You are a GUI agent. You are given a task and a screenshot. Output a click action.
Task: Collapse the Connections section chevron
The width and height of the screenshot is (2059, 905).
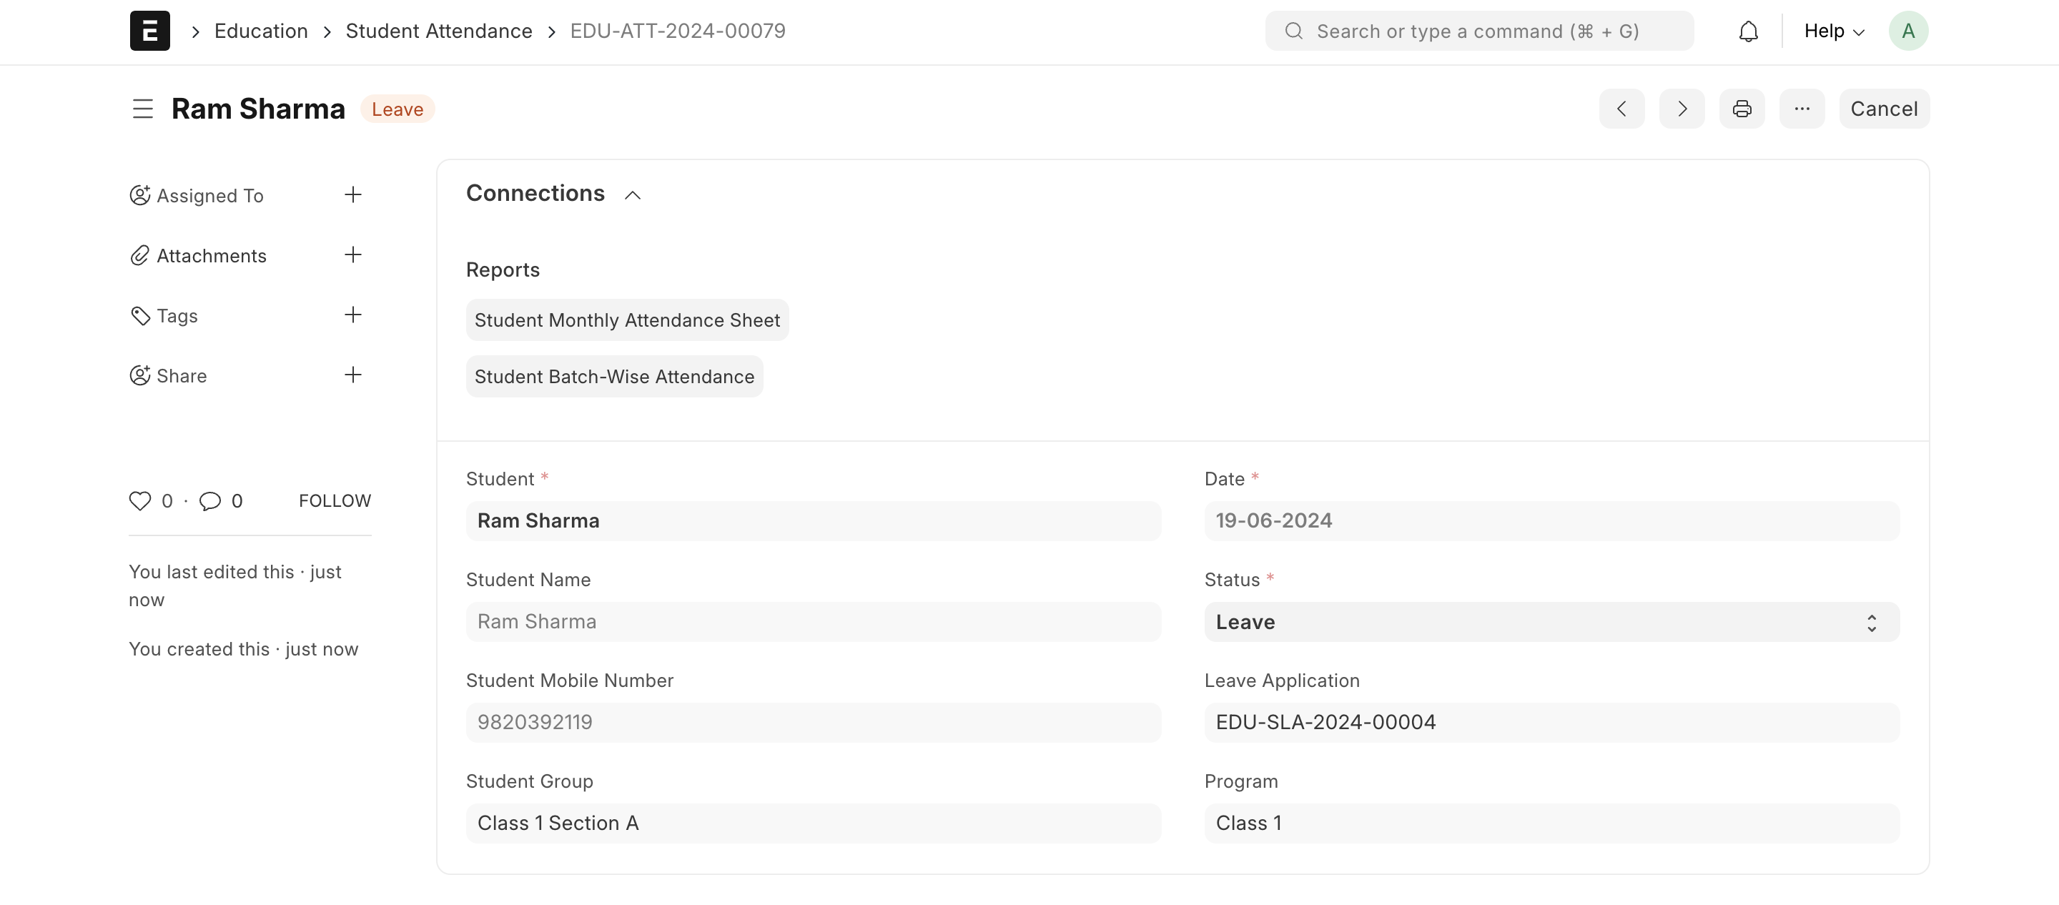pos(632,194)
